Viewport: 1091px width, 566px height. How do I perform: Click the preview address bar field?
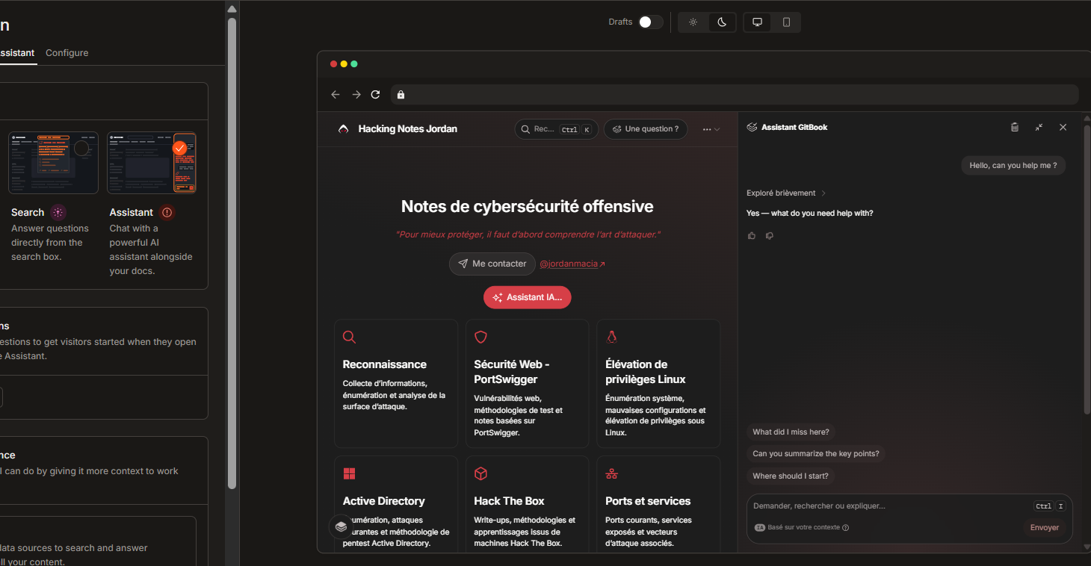[735, 95]
